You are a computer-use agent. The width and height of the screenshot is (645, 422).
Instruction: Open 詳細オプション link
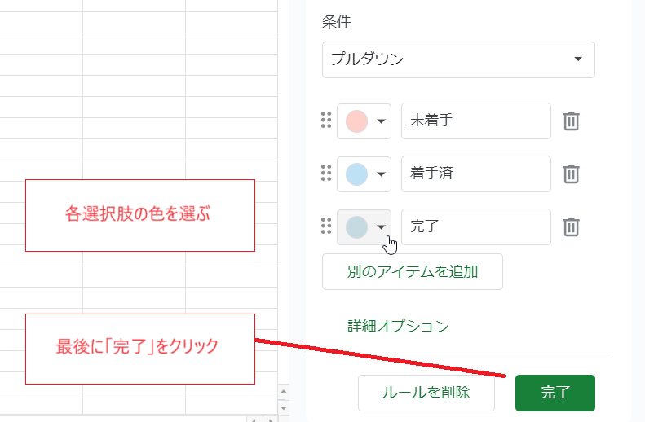(398, 326)
